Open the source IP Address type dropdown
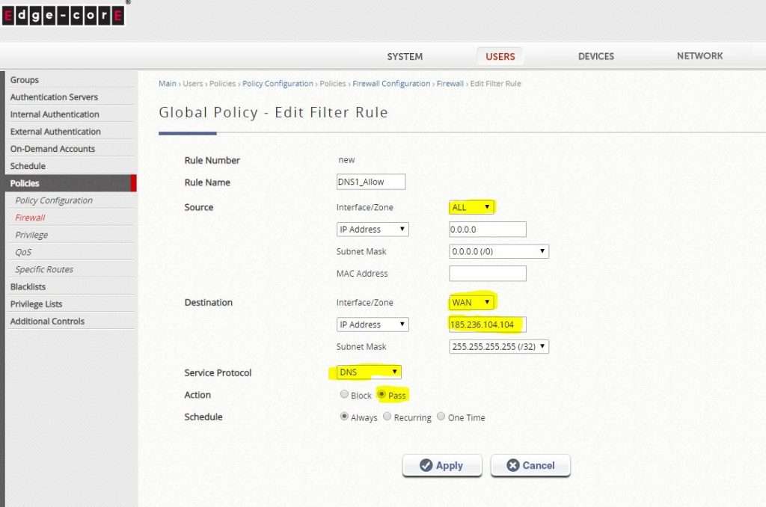The height and width of the screenshot is (507, 766). [x=372, y=229]
